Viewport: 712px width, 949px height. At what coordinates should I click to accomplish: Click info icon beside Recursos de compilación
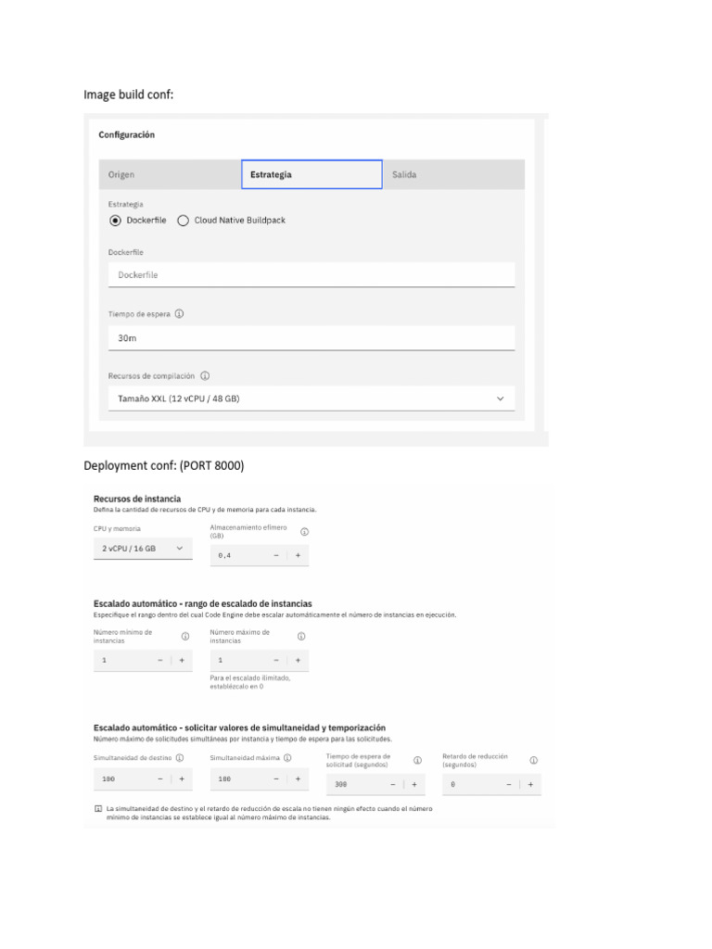point(205,376)
